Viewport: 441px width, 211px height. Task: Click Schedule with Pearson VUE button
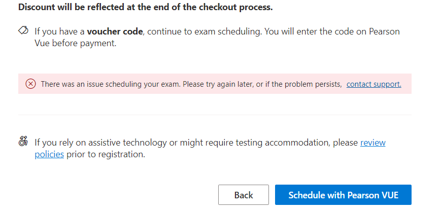point(343,195)
